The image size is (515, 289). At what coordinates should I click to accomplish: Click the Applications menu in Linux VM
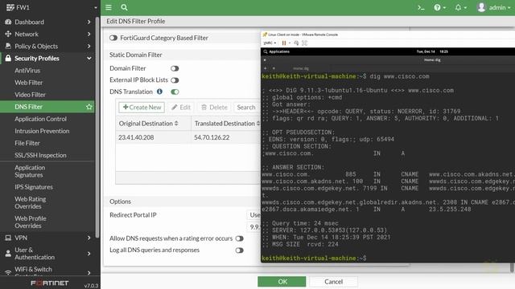(276, 51)
